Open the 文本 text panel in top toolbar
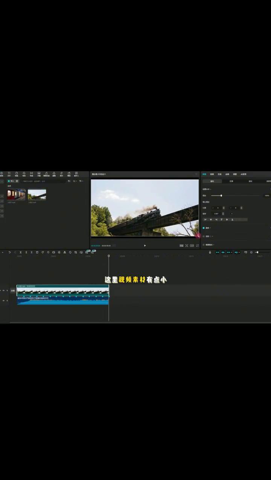This screenshot has height=480, width=271. click(9, 174)
